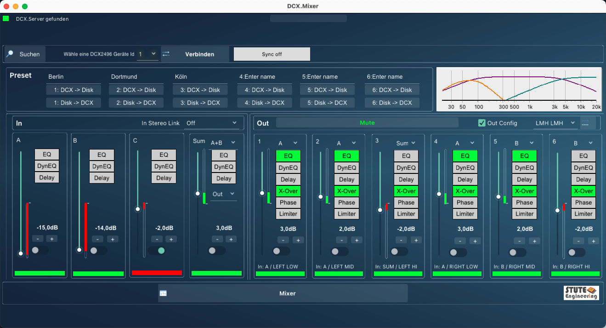The height and width of the screenshot is (328, 606).
Task: Click minus button for Sum gain
Action: coord(217,239)
